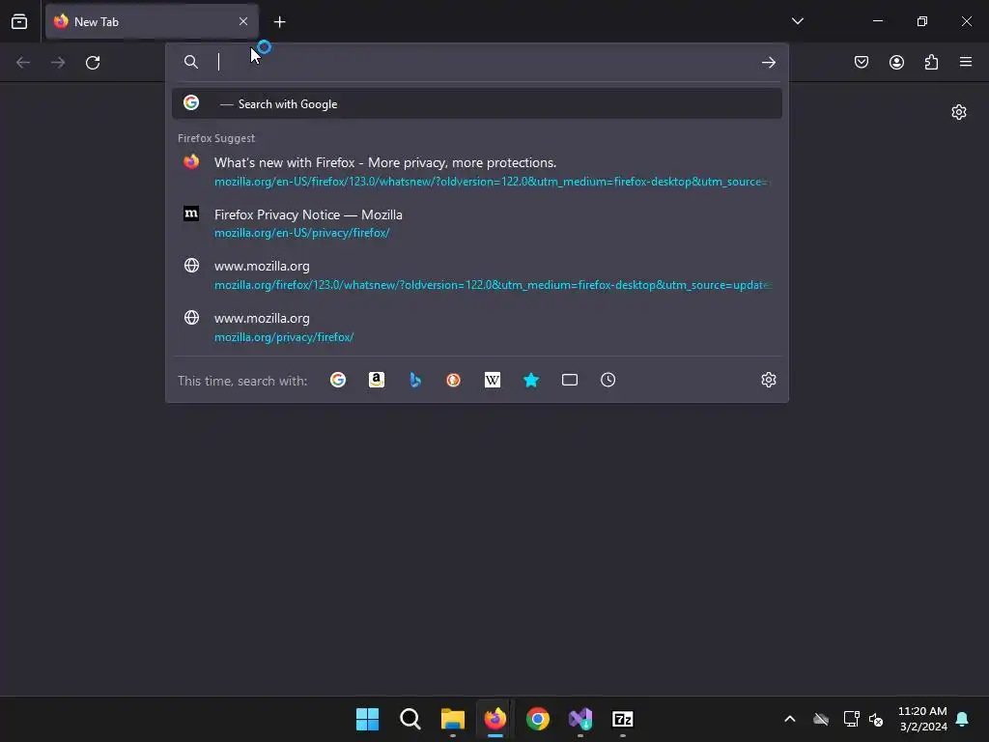Image resolution: width=989 pixels, height=742 pixels.
Task: Open the Firefox account menu
Action: tap(896, 62)
